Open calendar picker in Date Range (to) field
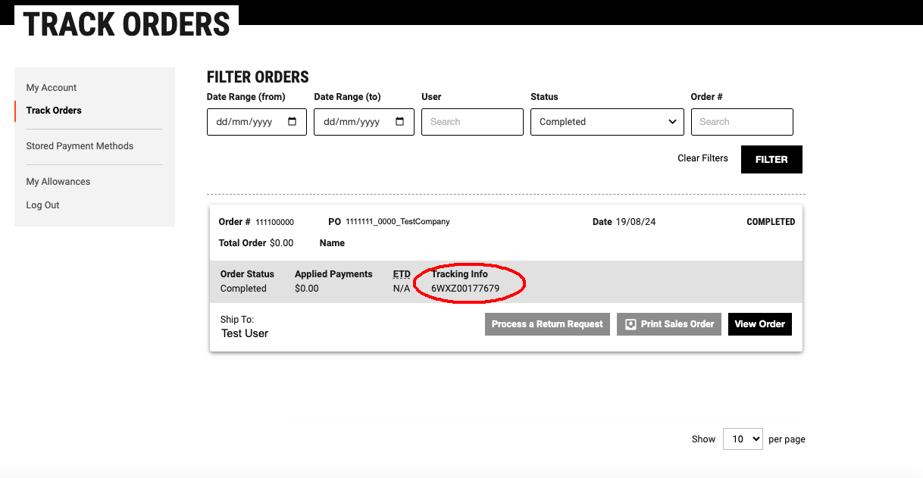 click(x=400, y=122)
